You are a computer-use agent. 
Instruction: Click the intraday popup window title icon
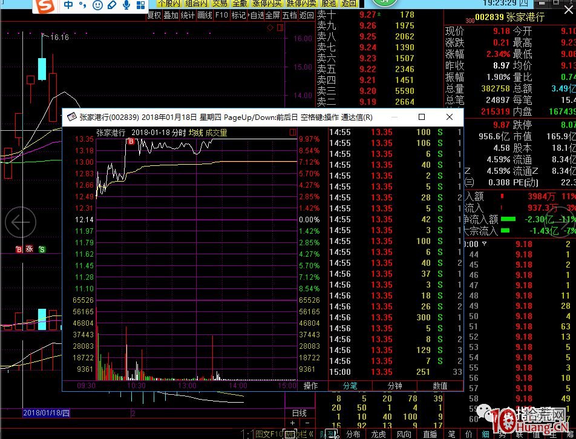[71, 117]
